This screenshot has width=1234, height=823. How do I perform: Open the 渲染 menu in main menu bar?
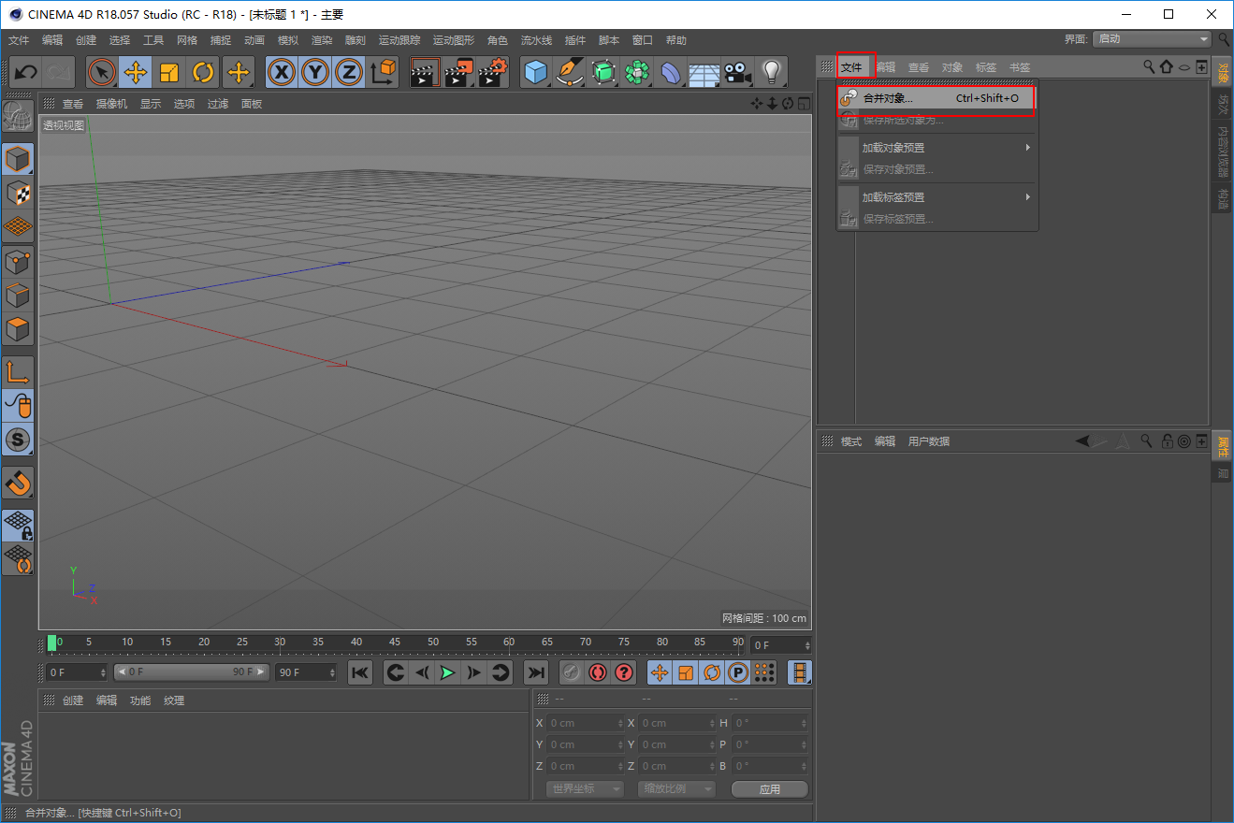[x=322, y=40]
